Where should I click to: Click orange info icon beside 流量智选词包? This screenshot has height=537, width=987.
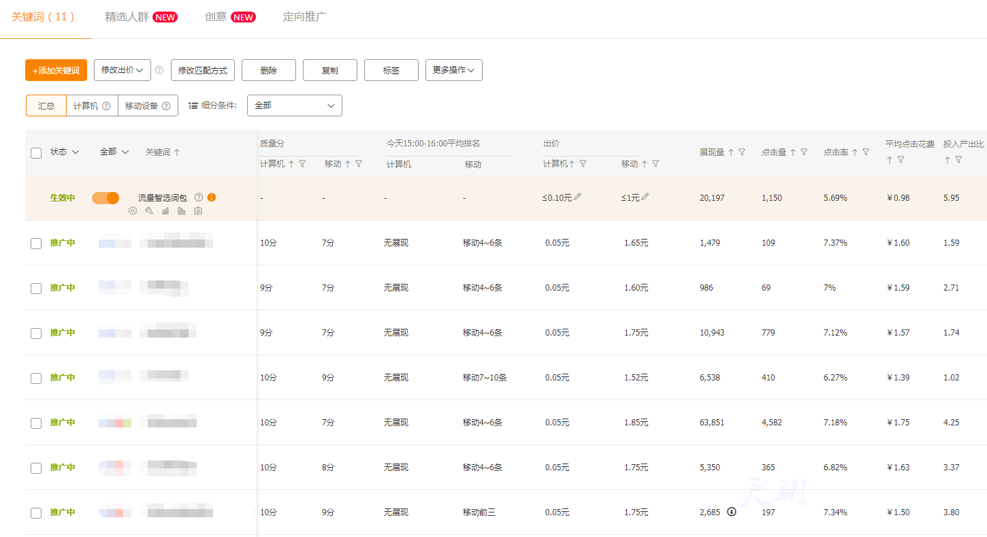pos(212,197)
